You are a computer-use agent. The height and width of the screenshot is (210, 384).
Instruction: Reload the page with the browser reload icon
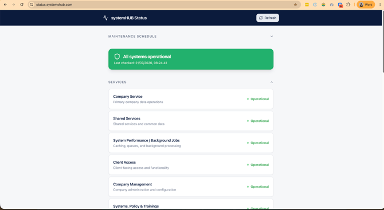click(x=22, y=5)
